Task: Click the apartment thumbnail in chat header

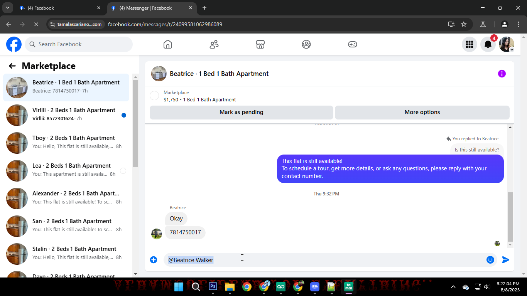Action: click(159, 74)
